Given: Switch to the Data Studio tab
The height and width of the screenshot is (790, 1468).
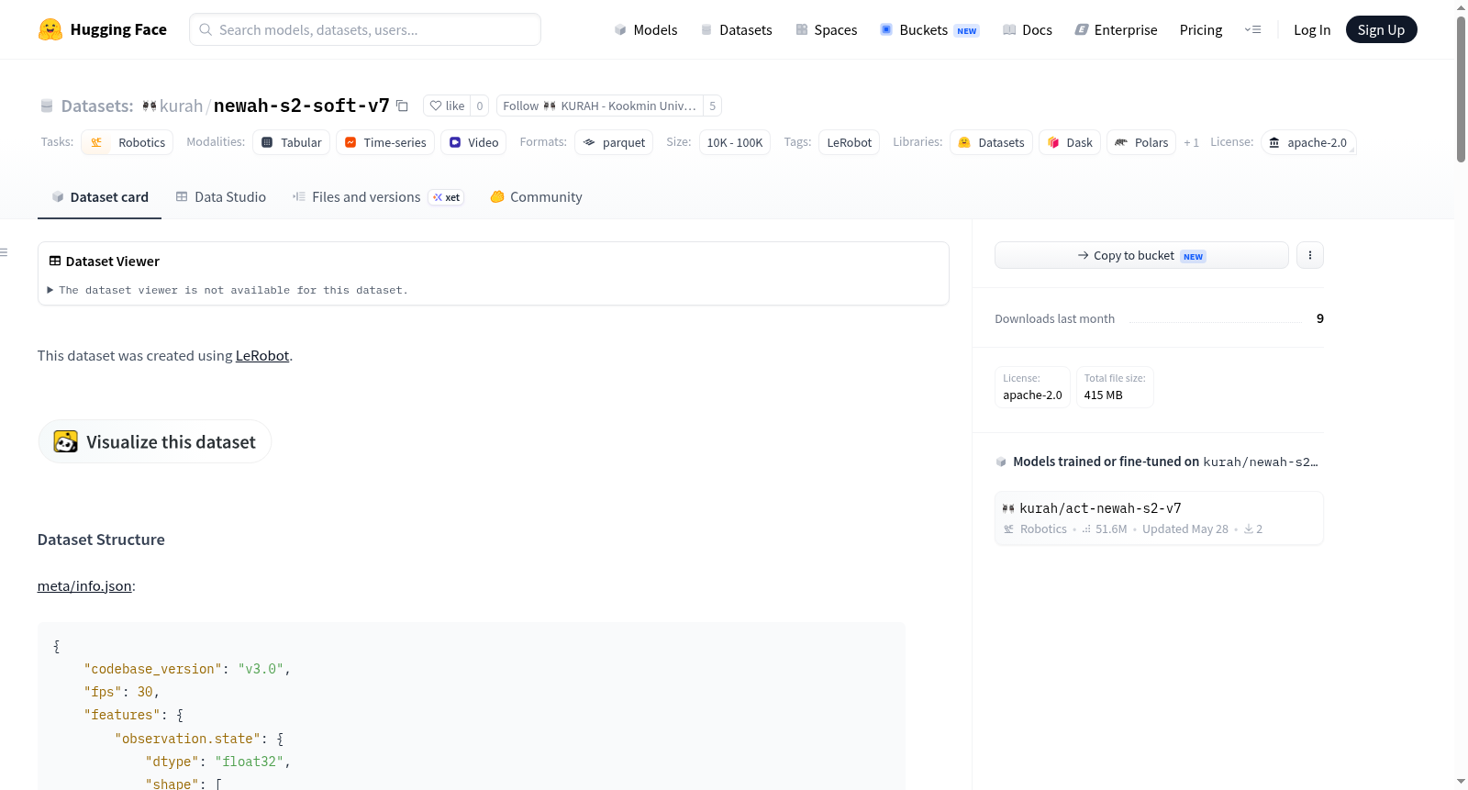Looking at the screenshot, I should (221, 197).
